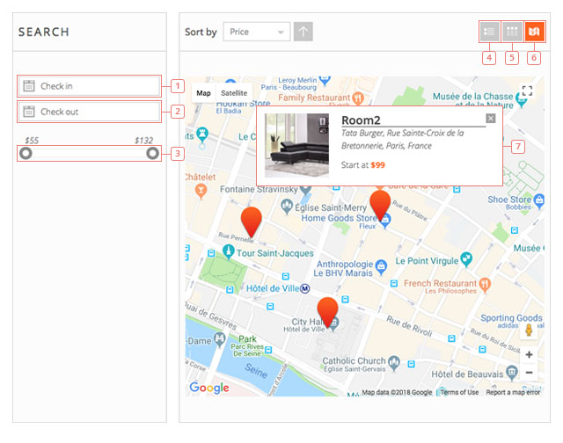Screen dimensions: 563x443
Task: Click Catholic Church pin icon
Action: point(394,363)
